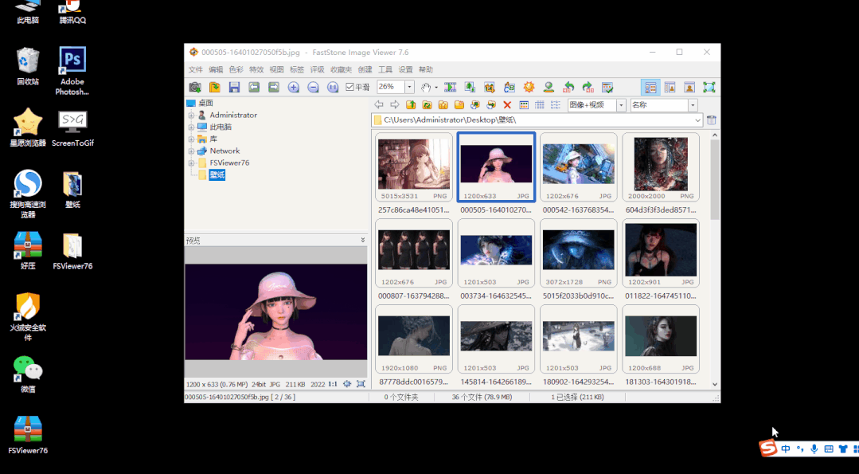
Task: Click the Save As floppy disk icon
Action: pos(234,87)
